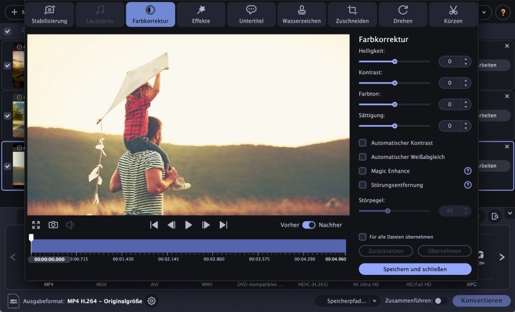Increase Helligkeit value with stepper
515x312 pixels.
pyautogui.click(x=465, y=59)
